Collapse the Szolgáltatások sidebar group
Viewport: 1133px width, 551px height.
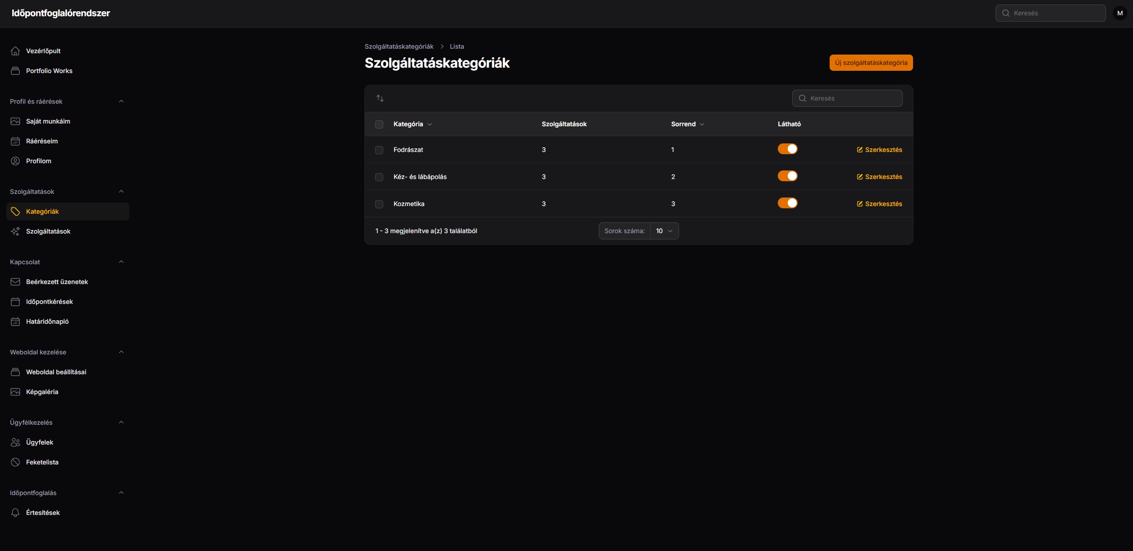point(121,192)
